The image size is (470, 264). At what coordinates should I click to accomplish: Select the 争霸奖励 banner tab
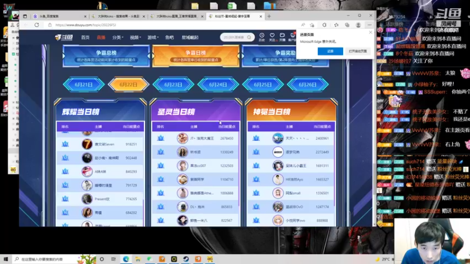pos(285,56)
